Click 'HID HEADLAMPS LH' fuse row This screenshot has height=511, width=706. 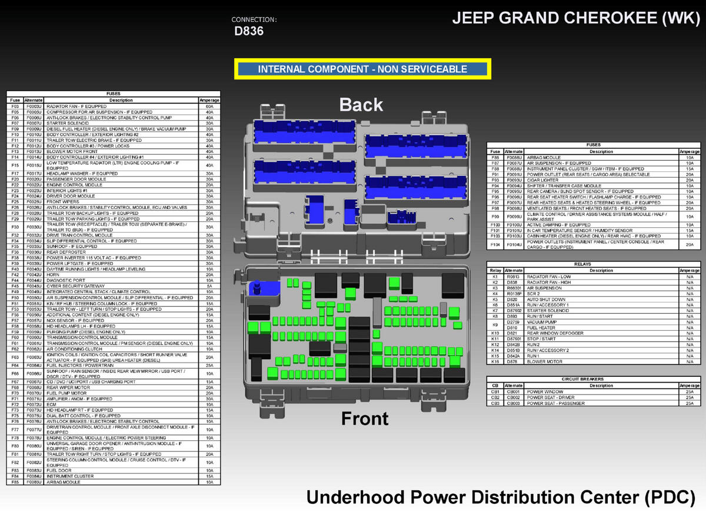[114, 326]
